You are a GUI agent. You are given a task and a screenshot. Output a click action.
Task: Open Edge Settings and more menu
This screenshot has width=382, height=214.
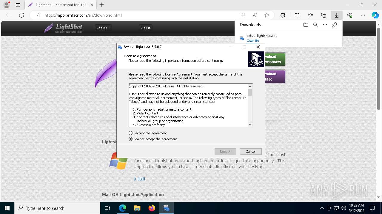(363, 15)
